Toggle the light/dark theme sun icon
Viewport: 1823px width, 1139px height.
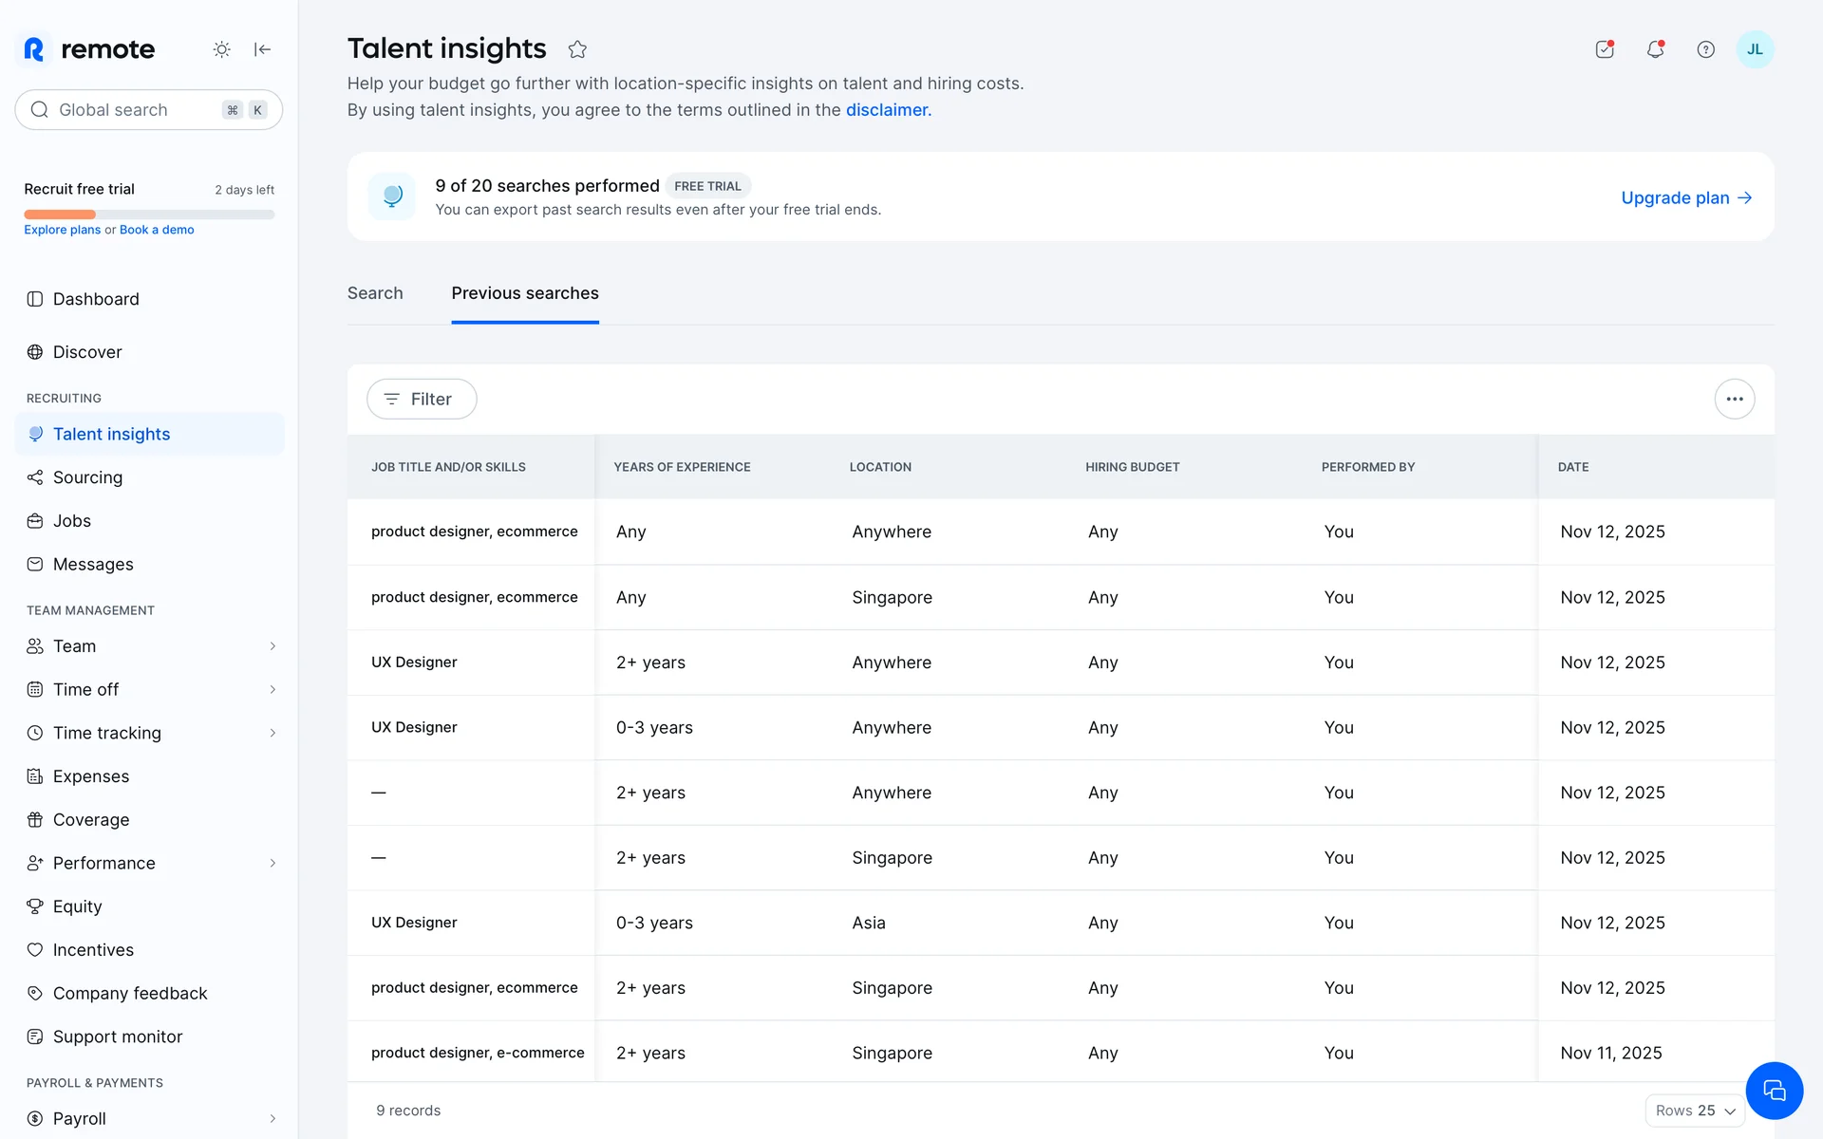221,49
